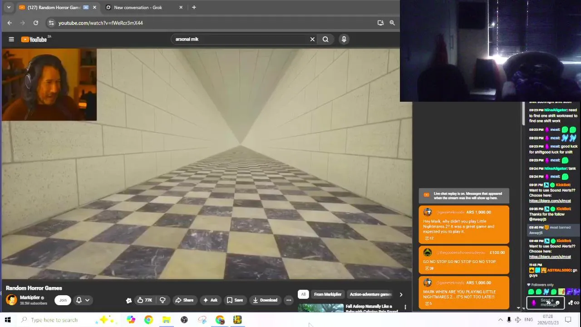This screenshot has width=581, height=327.
Task: Switch to the New conversation - Grok tab
Action: coord(138,7)
